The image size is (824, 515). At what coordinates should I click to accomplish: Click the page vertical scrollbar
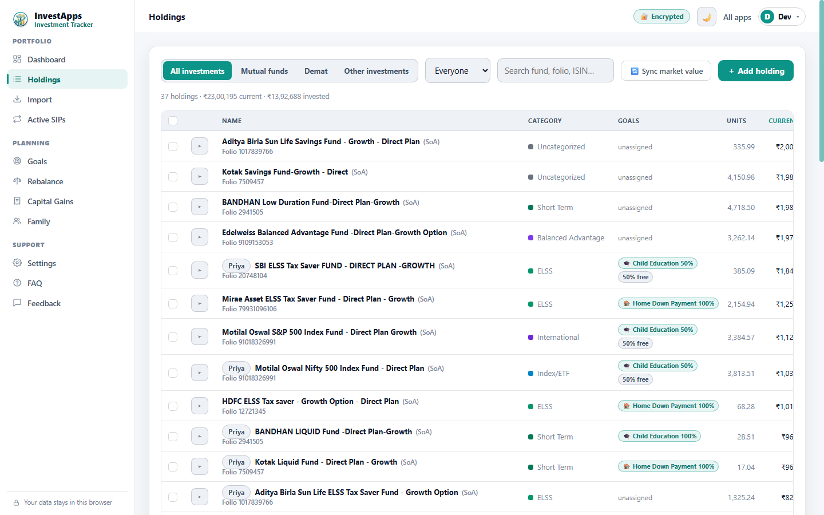click(x=822, y=82)
